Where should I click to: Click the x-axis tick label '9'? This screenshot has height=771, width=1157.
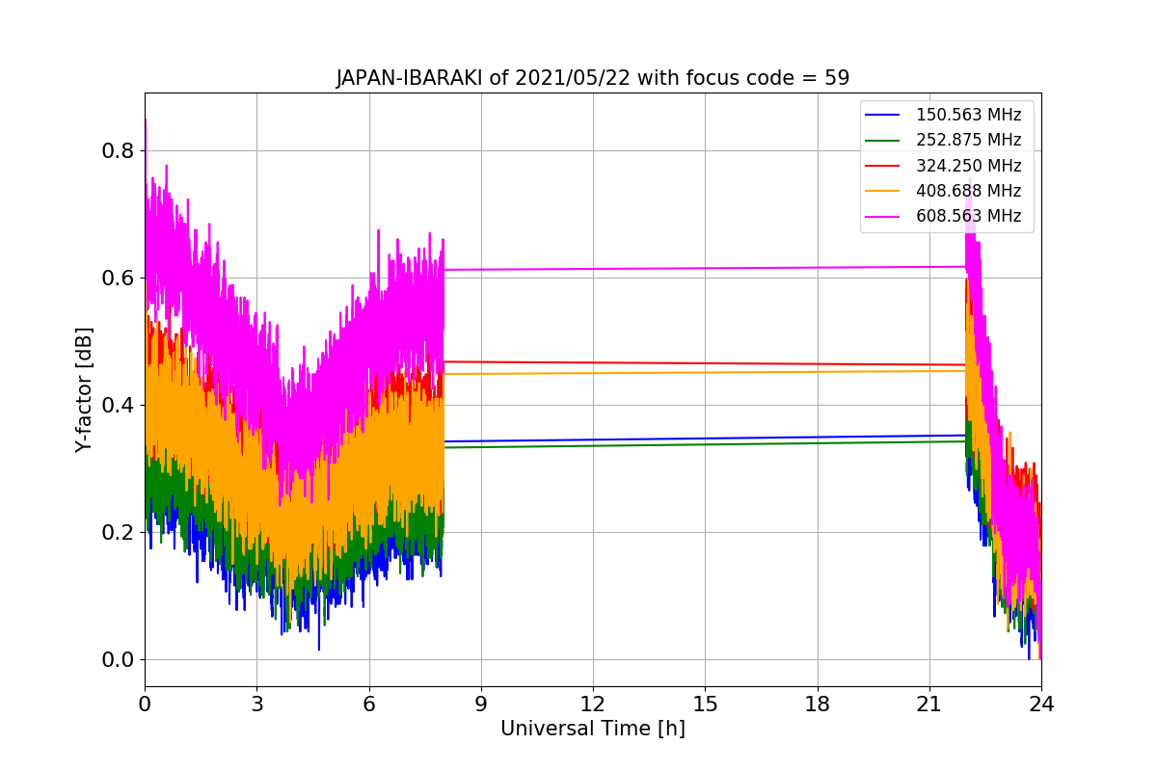tap(480, 704)
